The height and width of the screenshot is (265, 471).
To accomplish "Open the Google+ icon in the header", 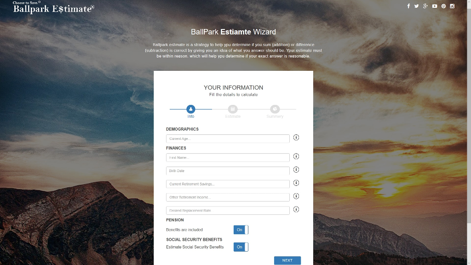I will pyautogui.click(x=425, y=6).
